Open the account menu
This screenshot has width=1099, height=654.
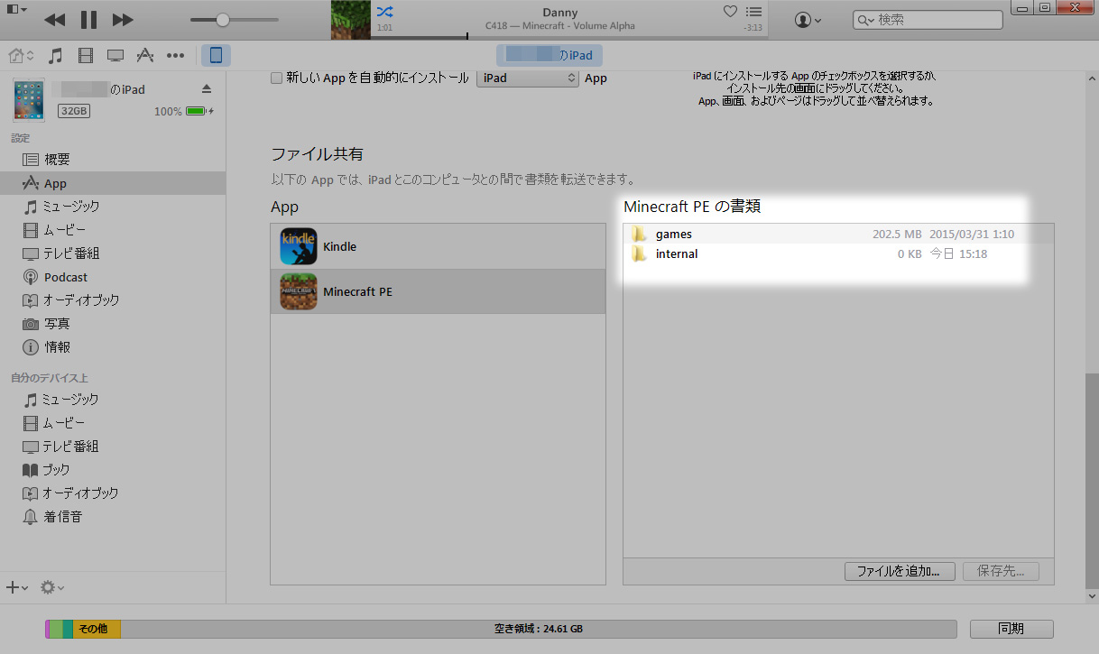(808, 19)
